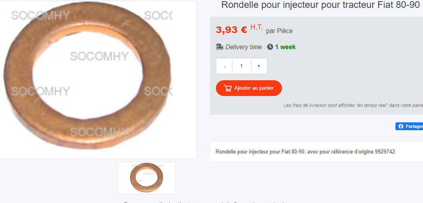The width and height of the screenshot is (423, 203).
Task: Click the shopping cart icon in the add button
Action: (228, 88)
